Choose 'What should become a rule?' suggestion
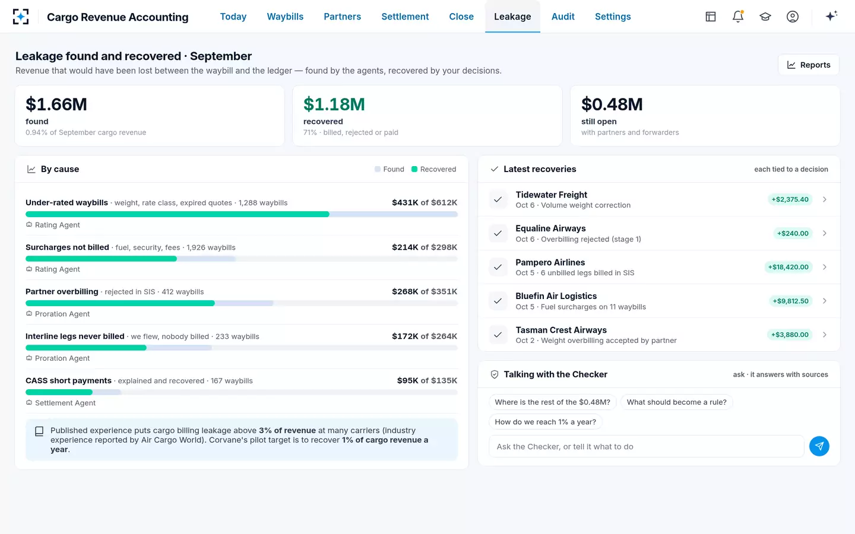Image resolution: width=855 pixels, height=534 pixels. (x=677, y=402)
